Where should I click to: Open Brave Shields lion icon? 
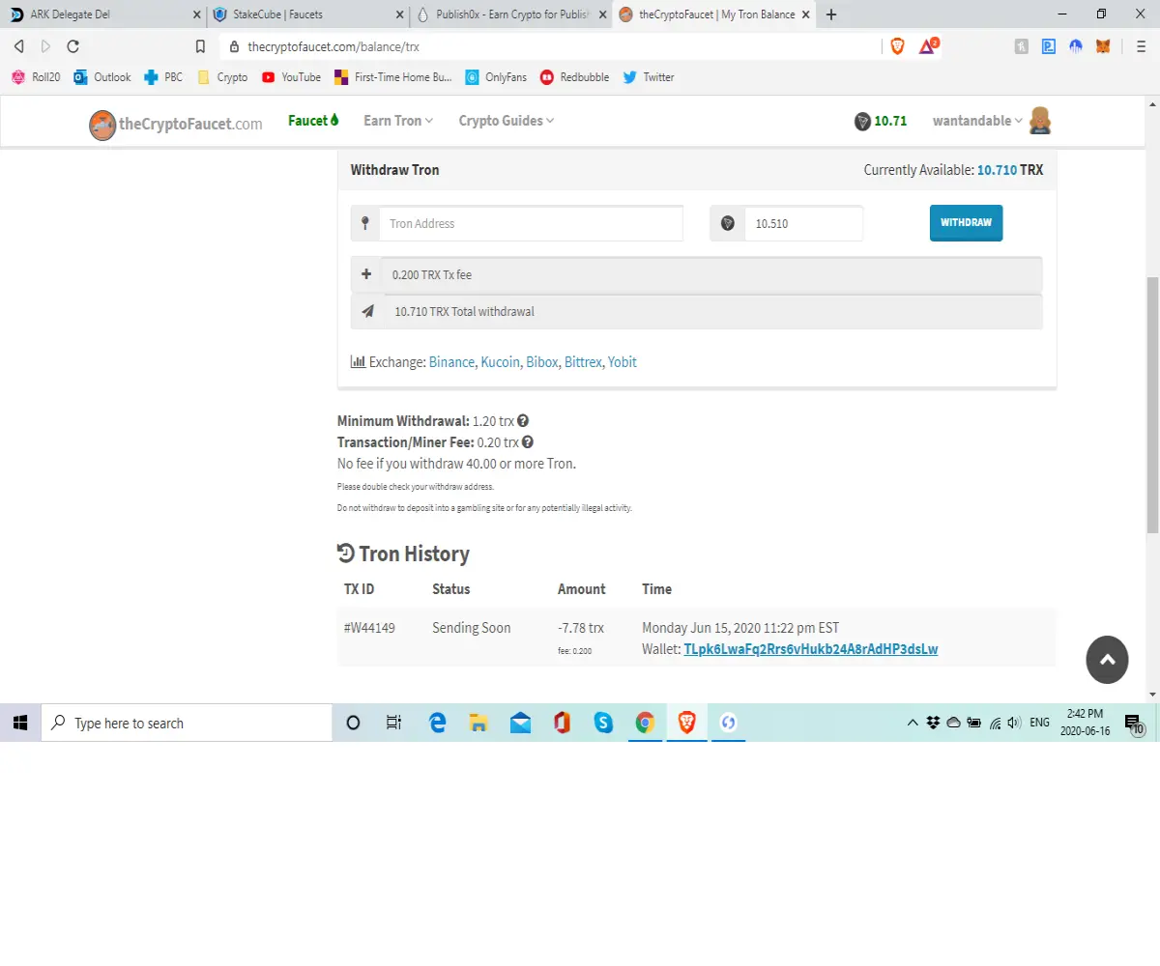897,45
